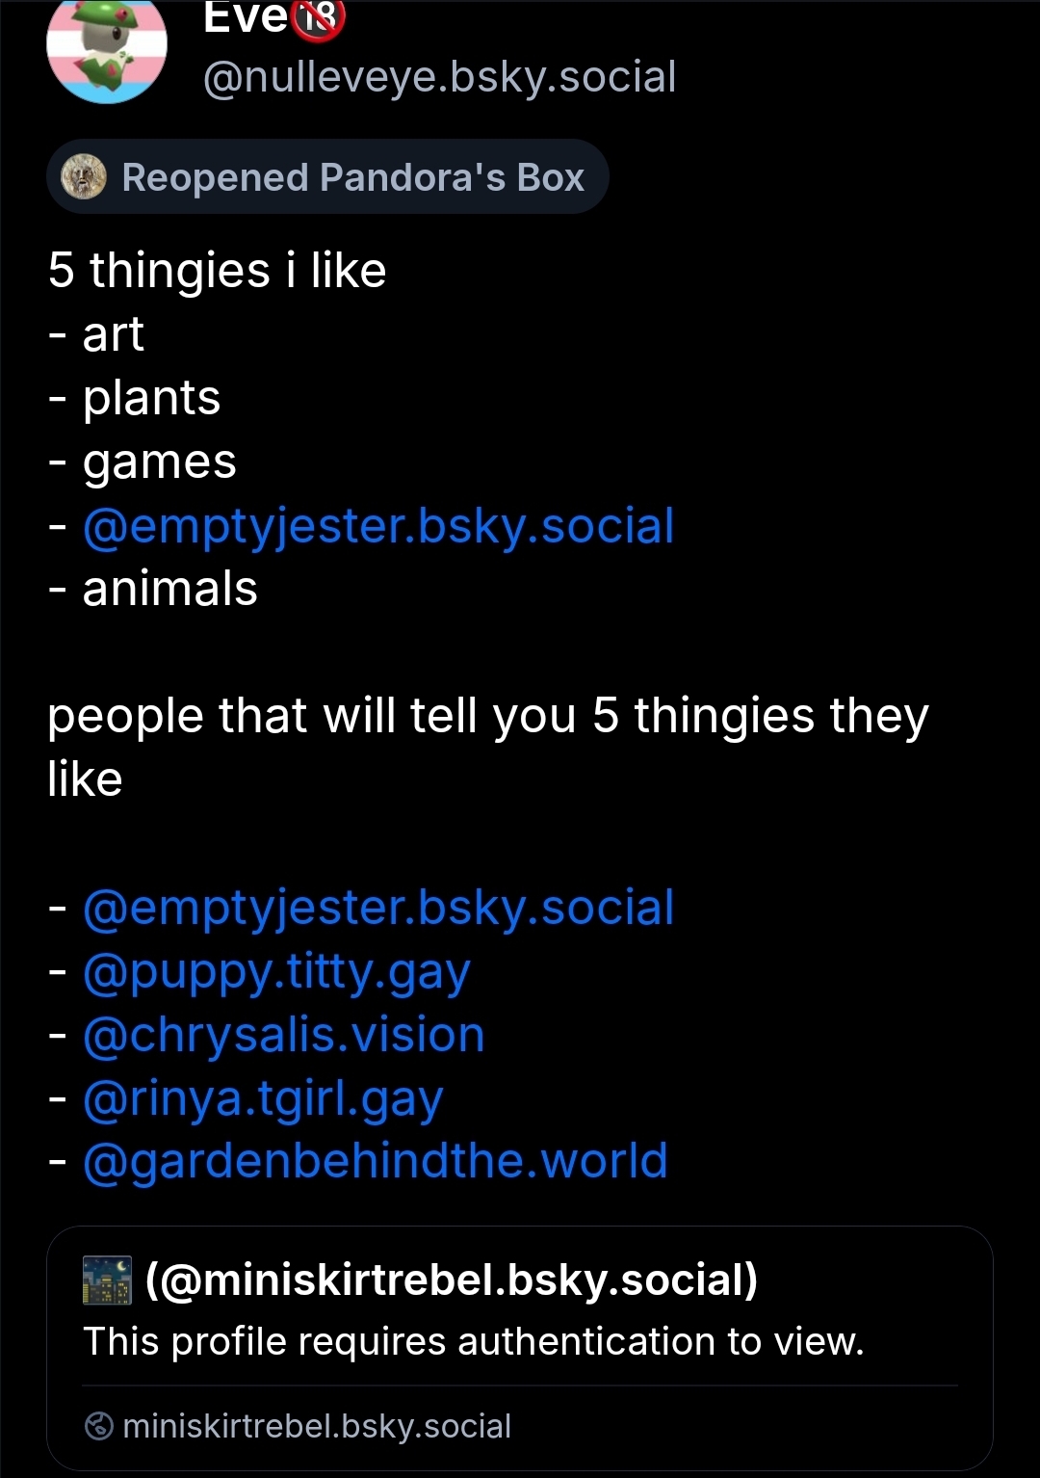The width and height of the screenshot is (1040, 1478).
Task: Click the Reopened Pandora's Box label text
Action: (x=352, y=177)
